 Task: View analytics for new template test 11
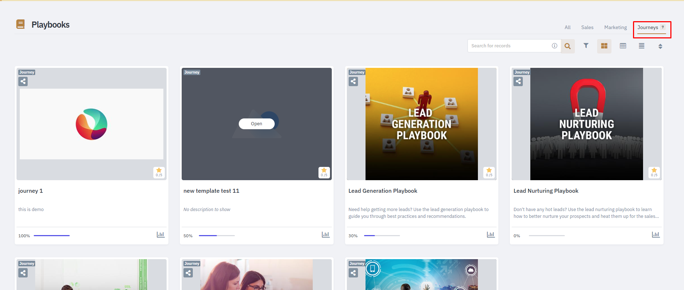click(326, 235)
